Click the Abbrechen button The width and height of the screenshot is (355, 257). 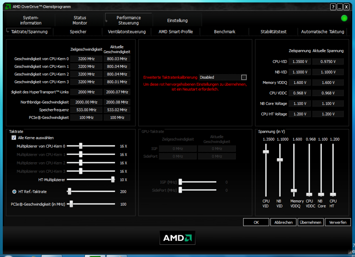283,222
